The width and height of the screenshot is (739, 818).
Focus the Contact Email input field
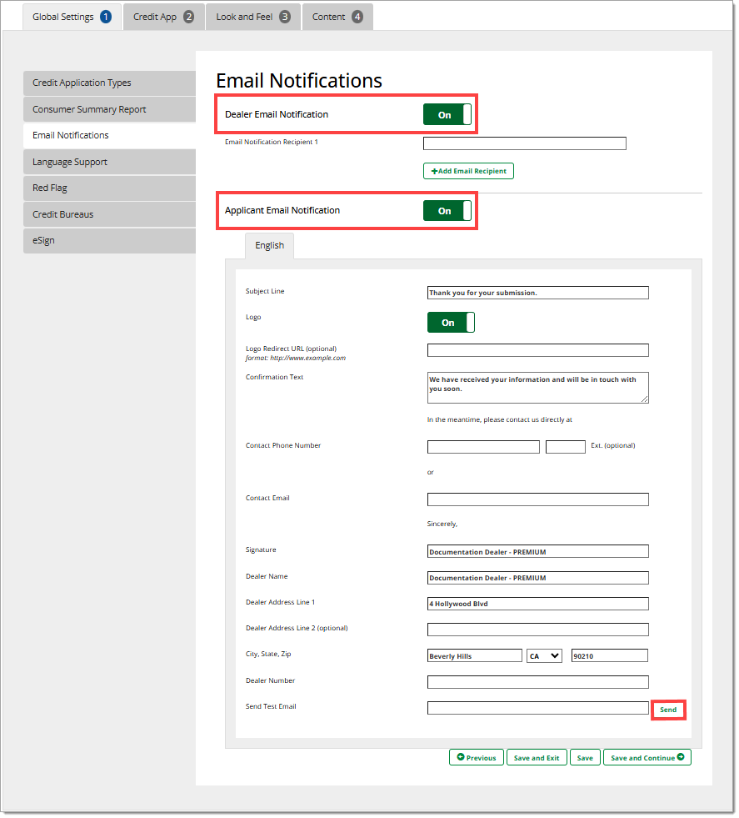pyautogui.click(x=537, y=499)
